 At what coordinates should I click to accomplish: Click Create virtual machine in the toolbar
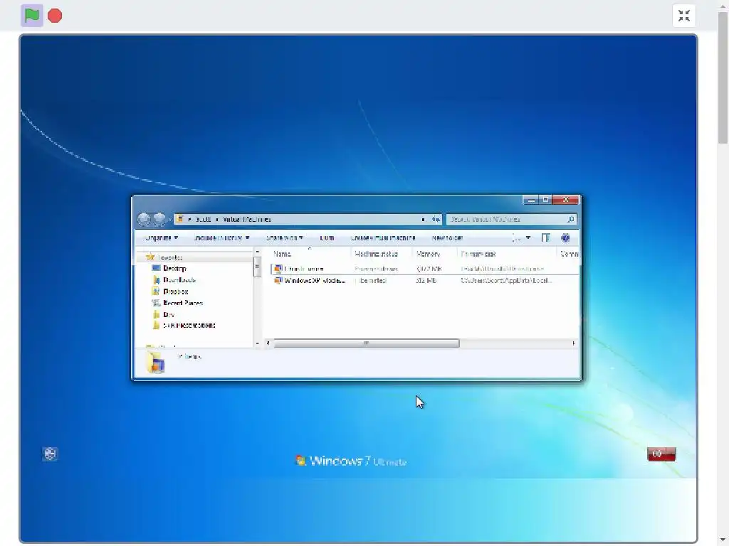pos(383,237)
